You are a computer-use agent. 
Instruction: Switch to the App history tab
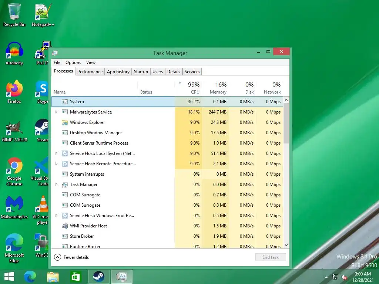point(118,72)
